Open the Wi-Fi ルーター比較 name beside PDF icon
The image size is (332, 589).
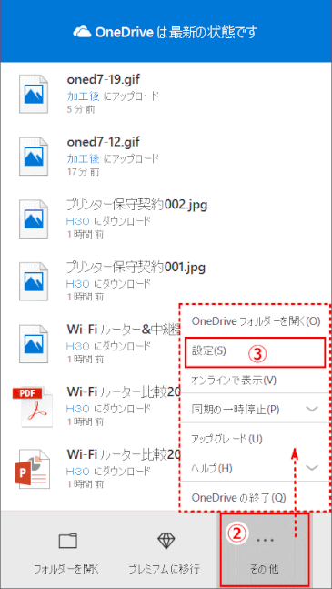(123, 391)
